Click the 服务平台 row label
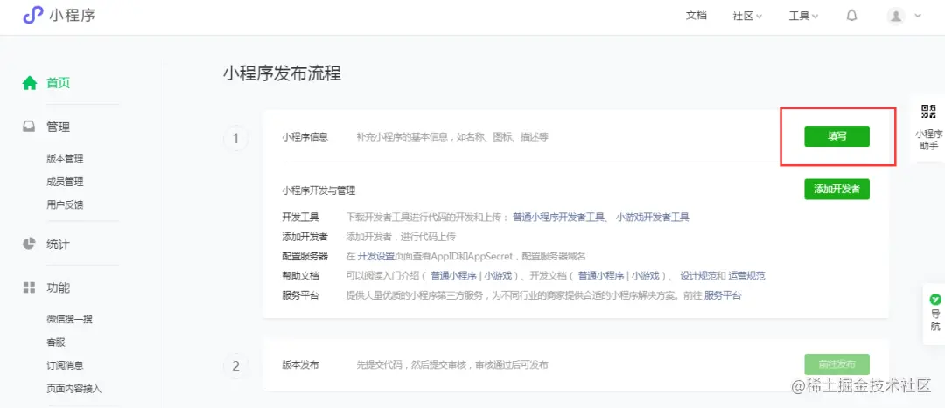The height and width of the screenshot is (408, 945). point(300,295)
